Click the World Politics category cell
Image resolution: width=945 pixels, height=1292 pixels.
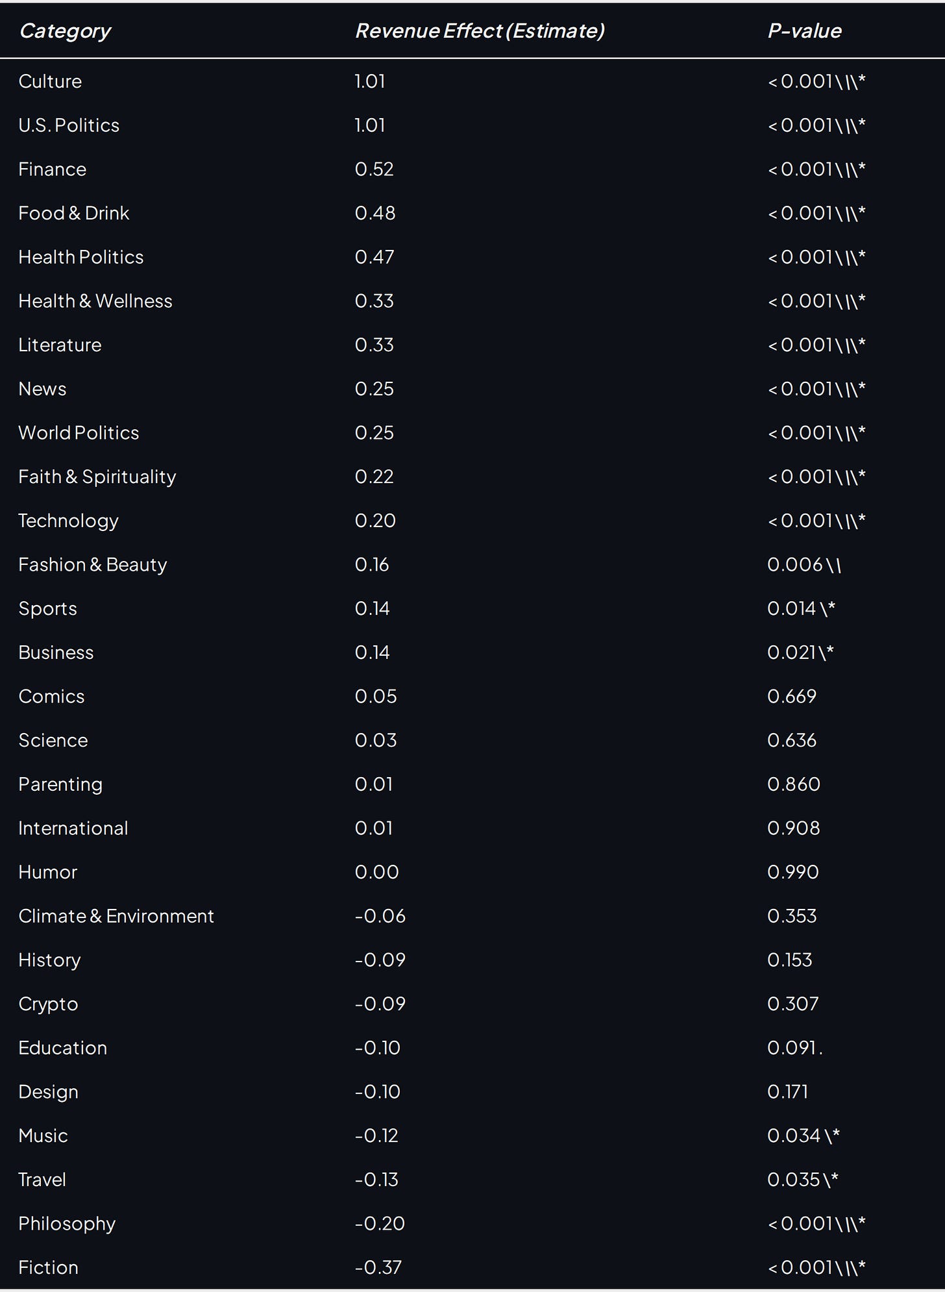coord(79,433)
